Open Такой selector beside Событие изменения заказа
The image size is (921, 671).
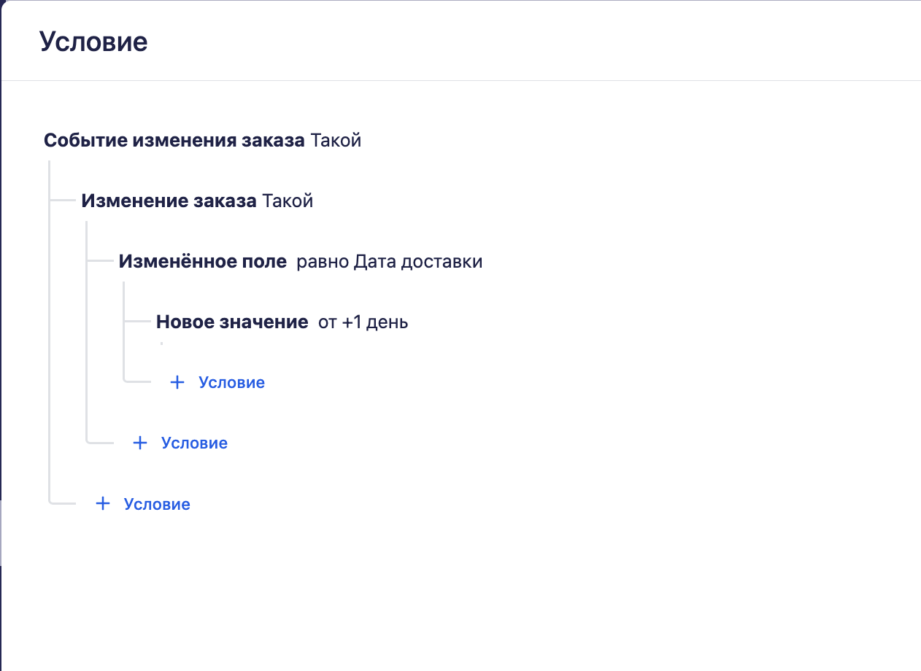(x=336, y=140)
